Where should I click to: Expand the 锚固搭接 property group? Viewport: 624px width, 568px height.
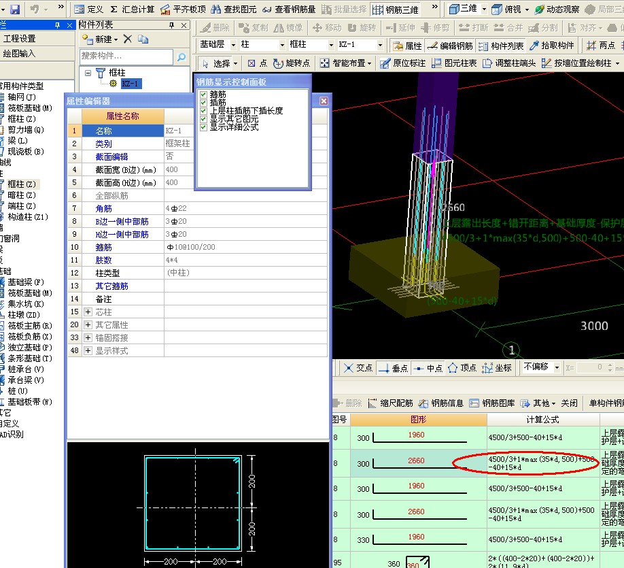coord(88,338)
